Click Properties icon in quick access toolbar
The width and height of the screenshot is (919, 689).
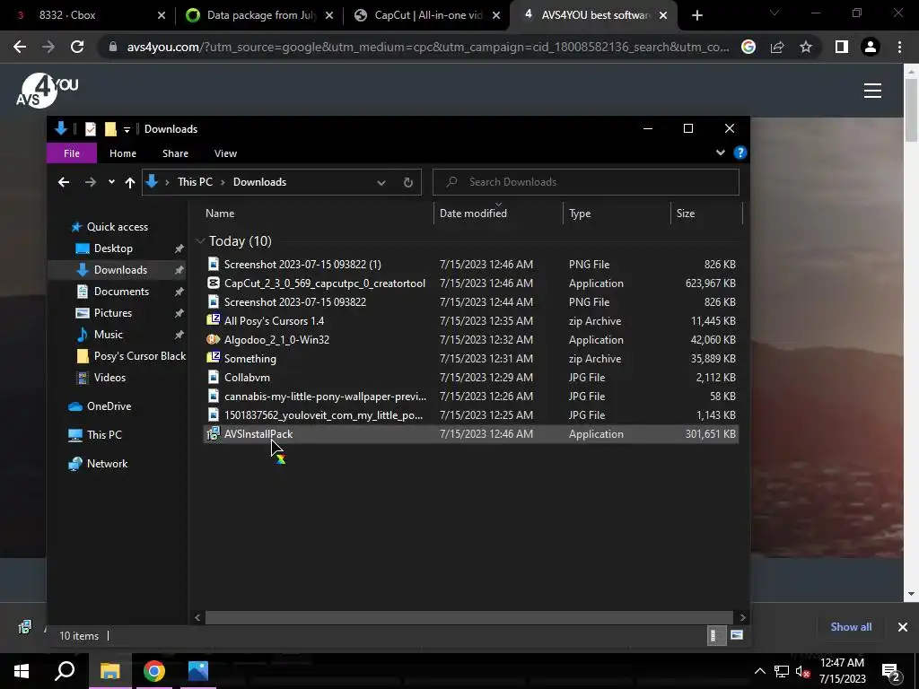(x=91, y=129)
